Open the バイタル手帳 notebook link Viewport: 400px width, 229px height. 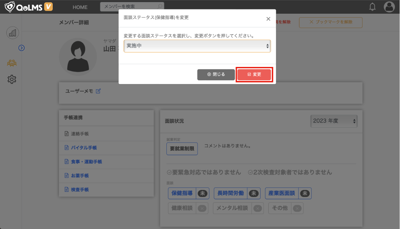pyautogui.click(x=84, y=148)
